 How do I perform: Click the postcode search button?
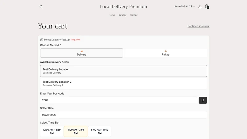(203, 100)
